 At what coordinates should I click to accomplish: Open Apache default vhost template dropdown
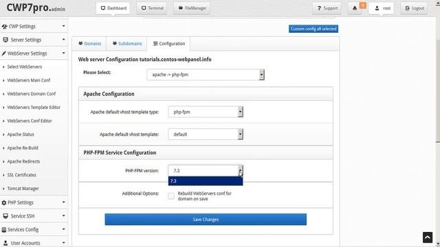(206, 134)
